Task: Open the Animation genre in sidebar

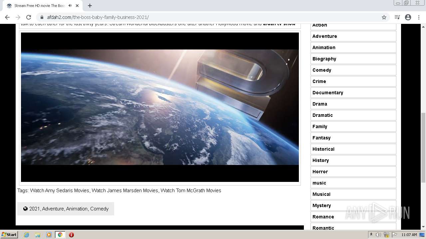Action: tap(353, 47)
